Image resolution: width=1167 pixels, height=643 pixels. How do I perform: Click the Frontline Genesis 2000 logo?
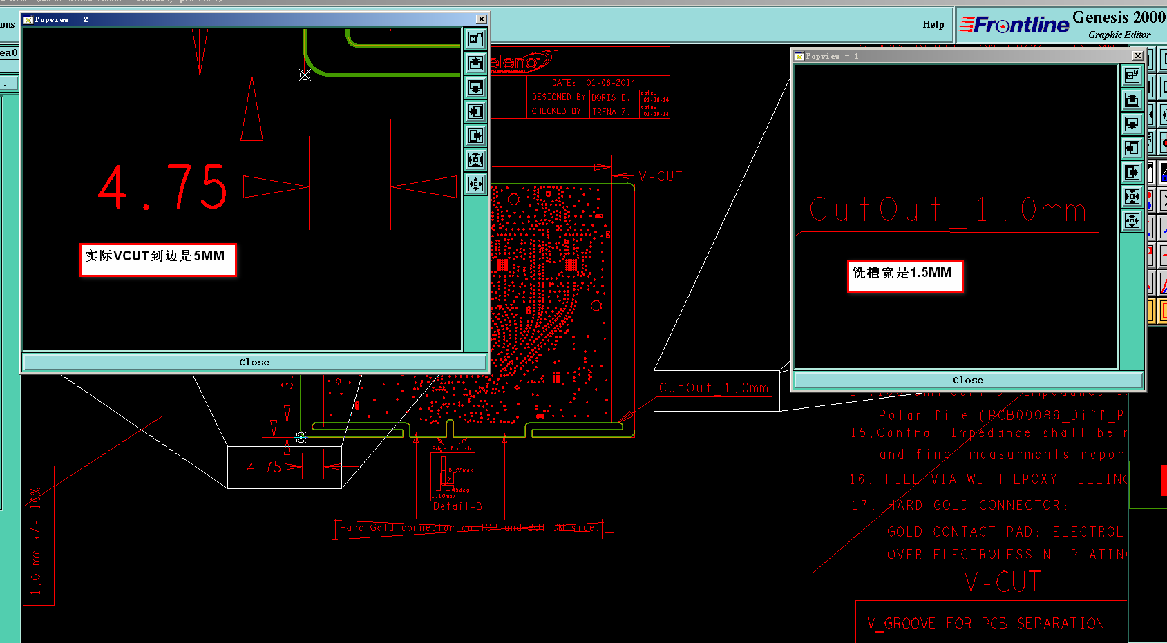(x=1063, y=26)
